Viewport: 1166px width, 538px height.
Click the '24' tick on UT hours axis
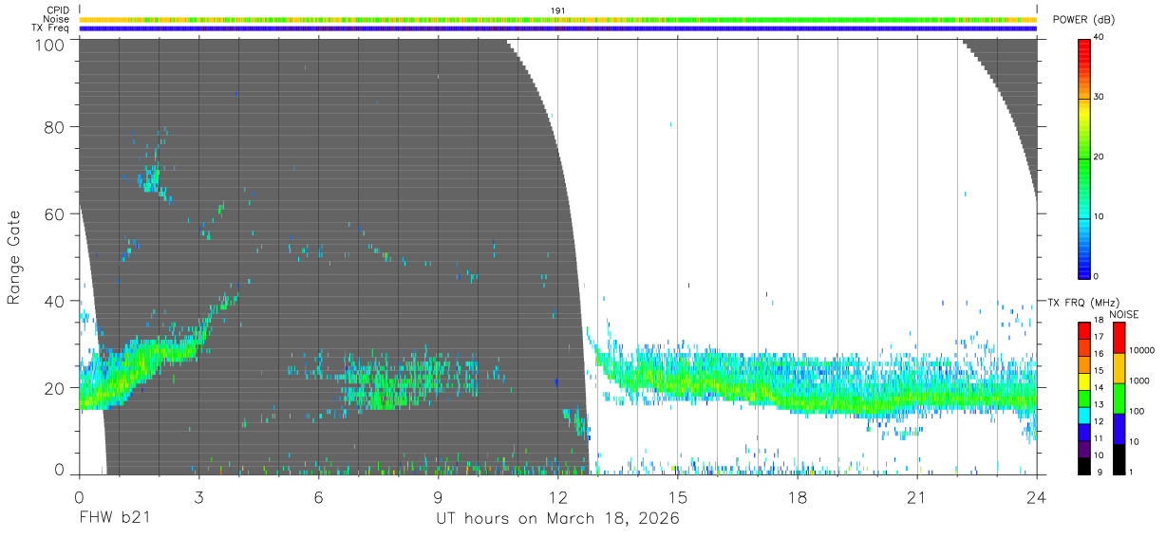[x=1037, y=497]
